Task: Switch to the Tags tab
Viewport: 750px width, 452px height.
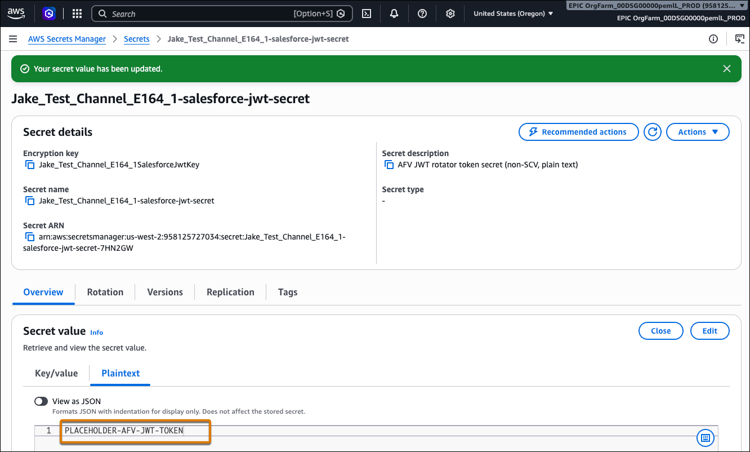Action: 288,292
